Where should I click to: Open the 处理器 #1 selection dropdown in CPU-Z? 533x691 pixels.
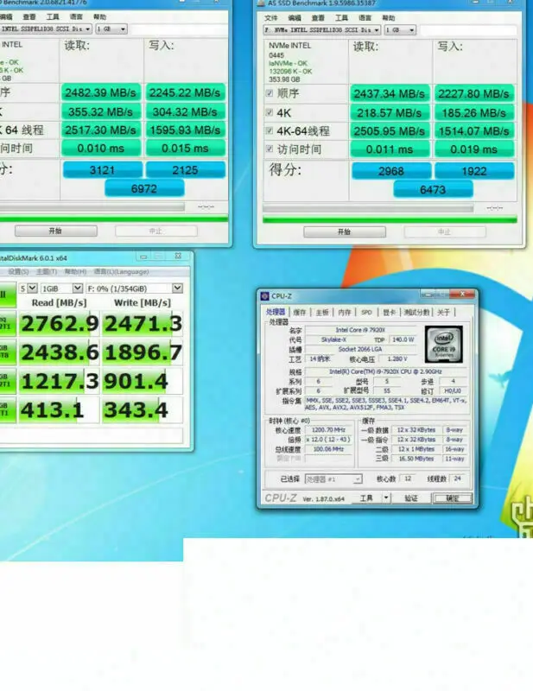click(333, 479)
